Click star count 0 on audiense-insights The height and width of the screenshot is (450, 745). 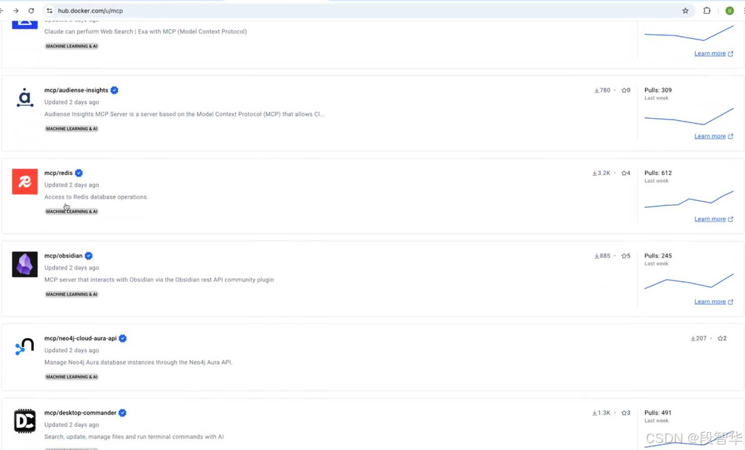point(626,90)
